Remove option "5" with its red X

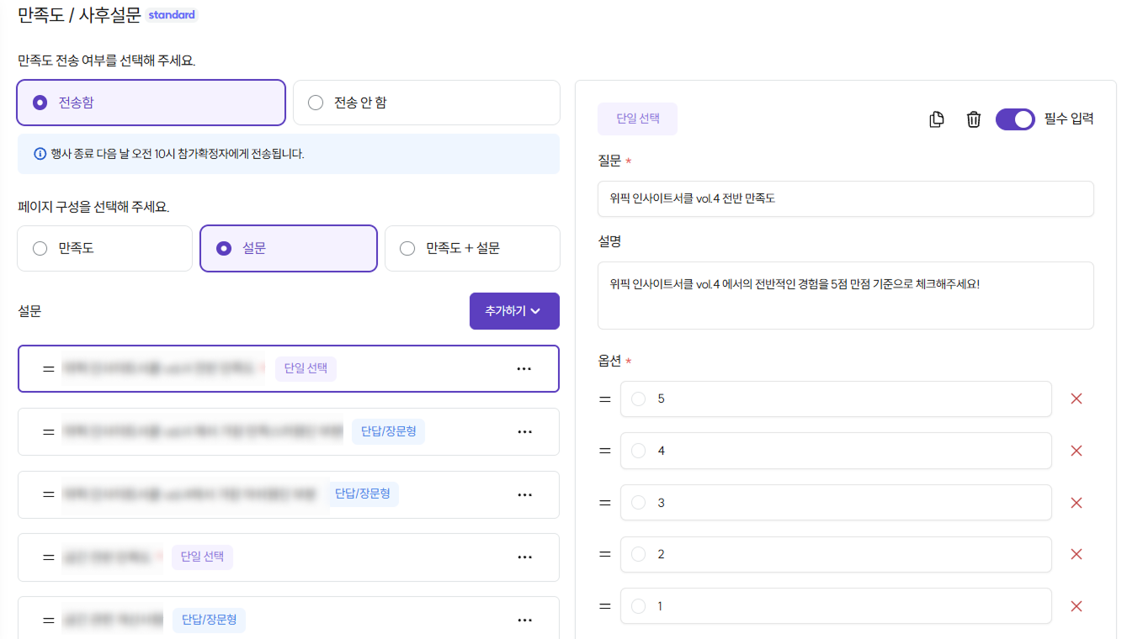pyautogui.click(x=1077, y=399)
